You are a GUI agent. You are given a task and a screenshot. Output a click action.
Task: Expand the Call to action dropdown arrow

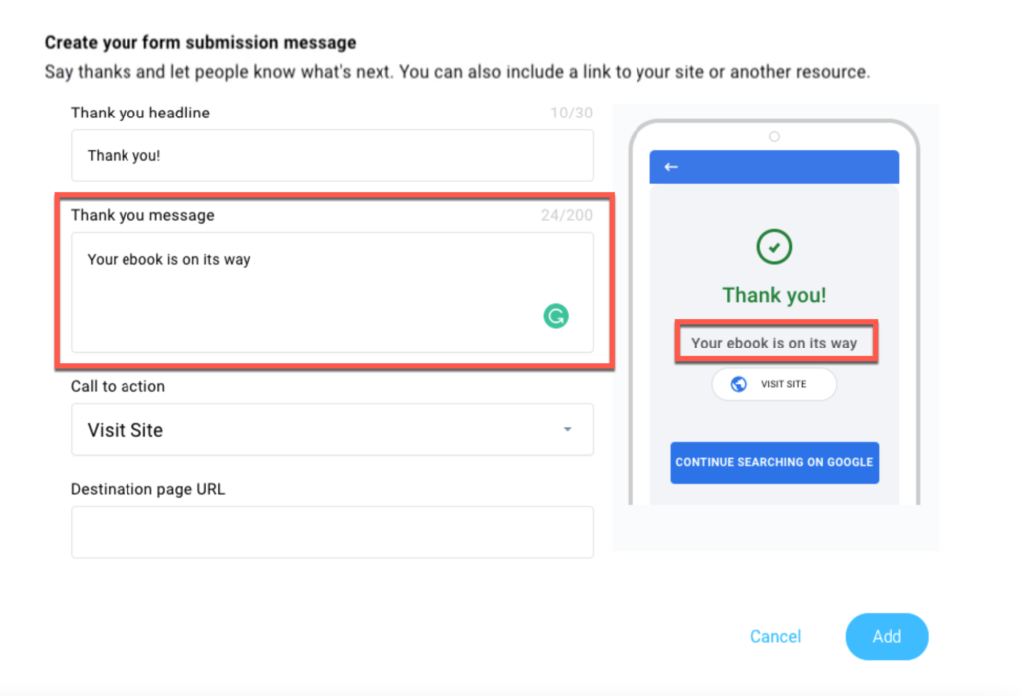click(x=567, y=429)
